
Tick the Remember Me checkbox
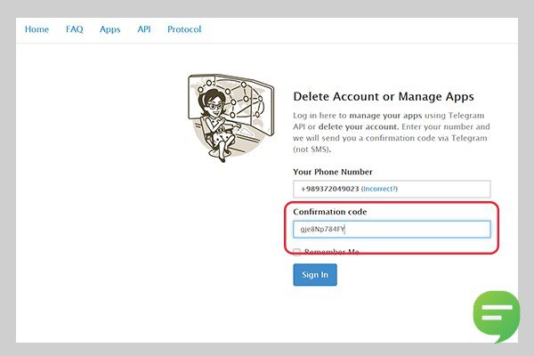(296, 252)
